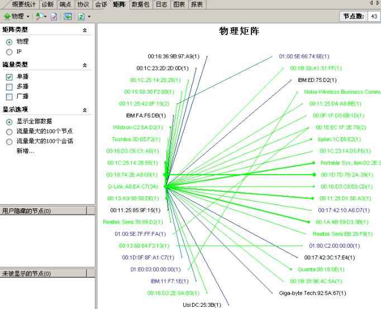Viewport: 381px width, 309px height.
Task: Collapse the 流量类型 section chevron
Action: [85, 65]
